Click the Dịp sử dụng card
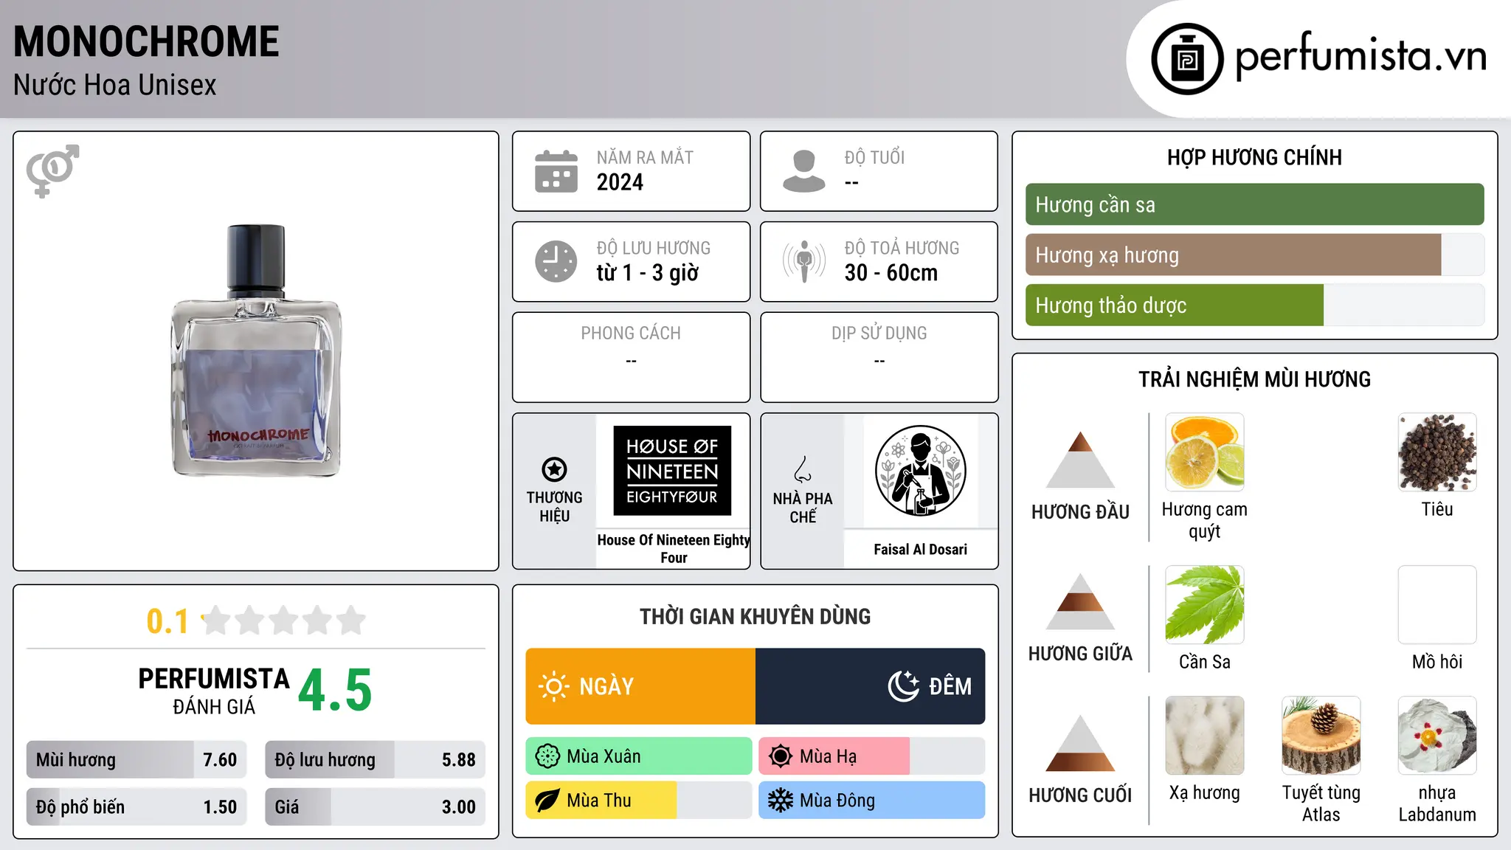Image resolution: width=1511 pixels, height=850 pixels. (x=879, y=357)
